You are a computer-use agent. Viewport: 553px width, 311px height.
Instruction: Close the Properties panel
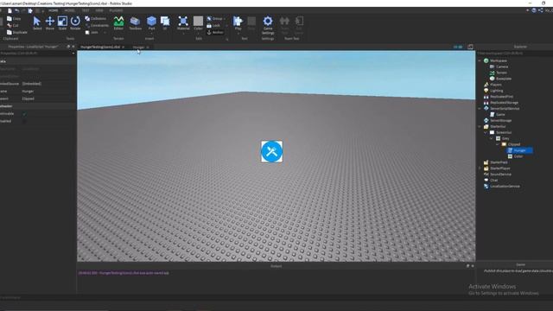[x=73, y=47]
